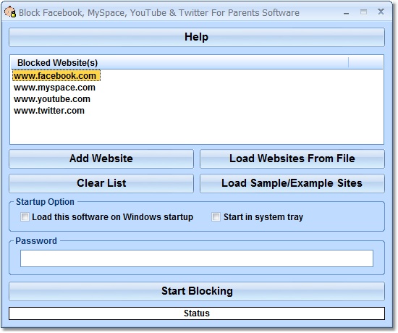
Task: Click the app icon in title bar
Action: tap(10, 12)
